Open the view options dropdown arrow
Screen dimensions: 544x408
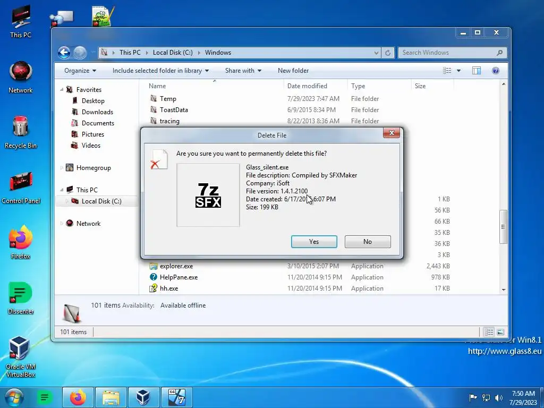click(x=458, y=71)
